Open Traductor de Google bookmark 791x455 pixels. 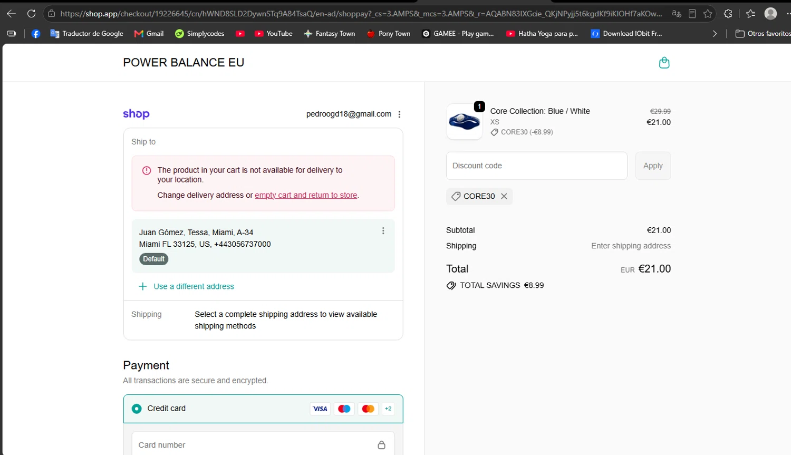point(86,34)
